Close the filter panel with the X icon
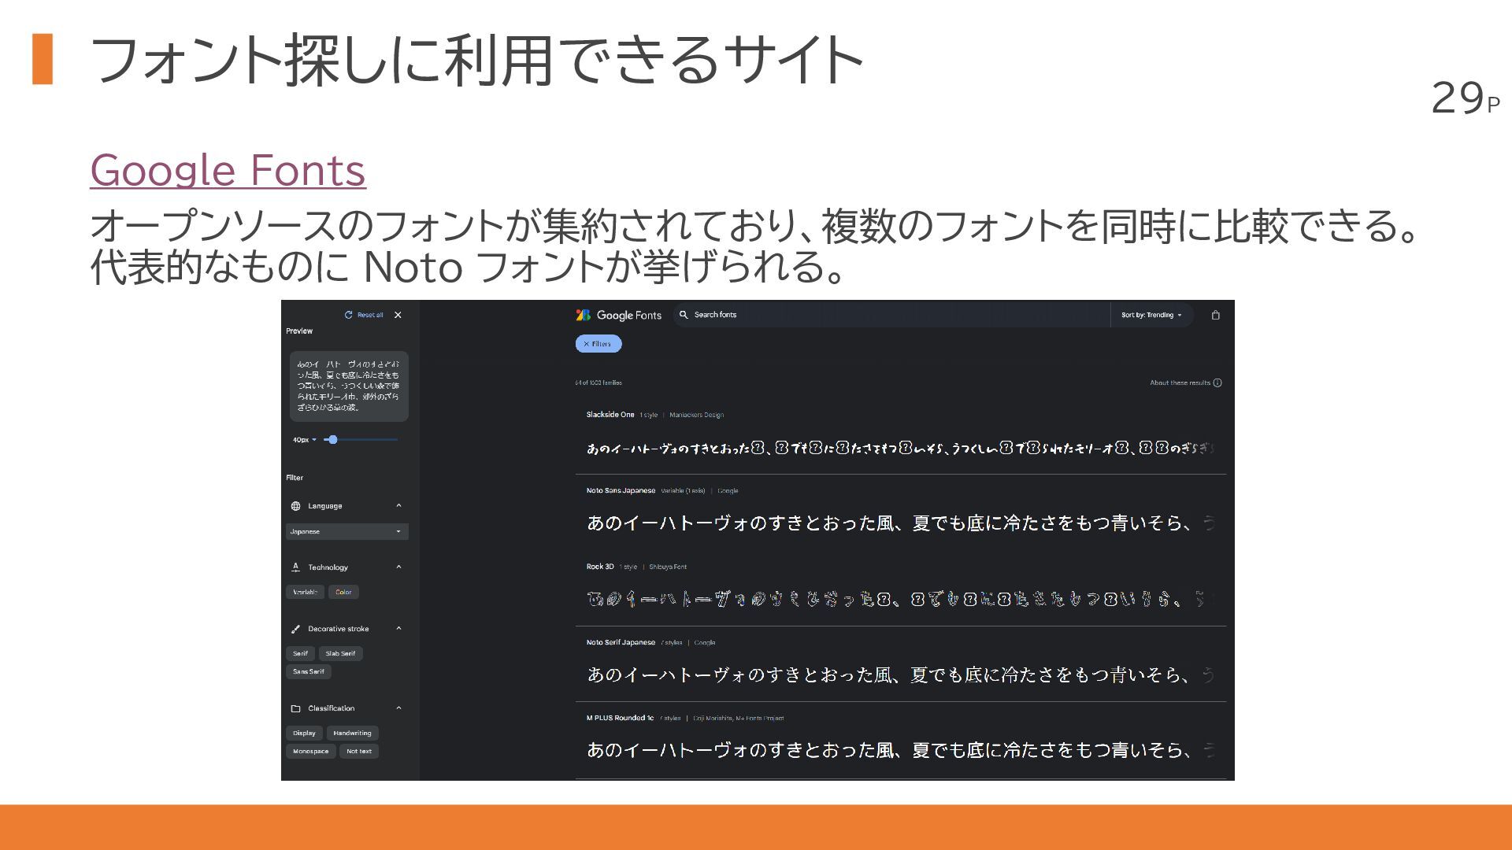 (398, 315)
